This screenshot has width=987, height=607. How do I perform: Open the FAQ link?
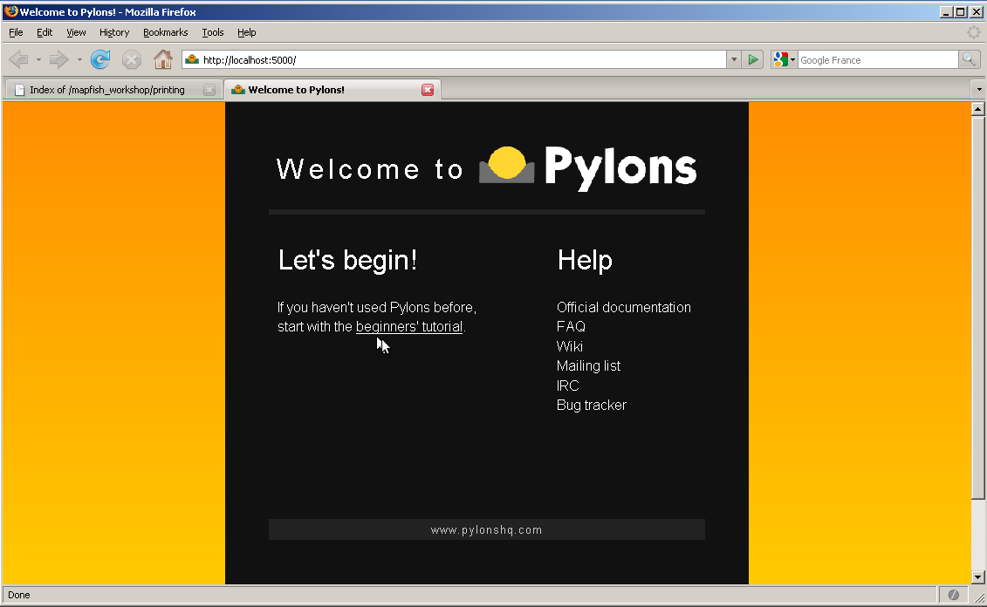[571, 326]
